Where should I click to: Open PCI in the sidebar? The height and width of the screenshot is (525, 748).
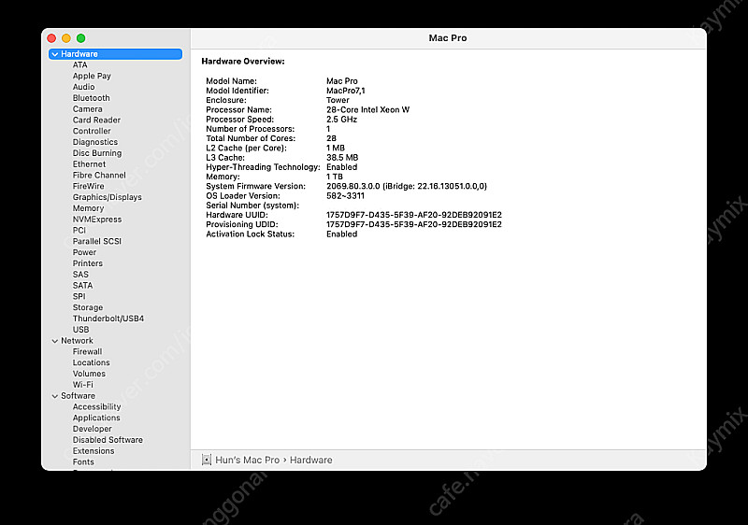click(x=79, y=230)
